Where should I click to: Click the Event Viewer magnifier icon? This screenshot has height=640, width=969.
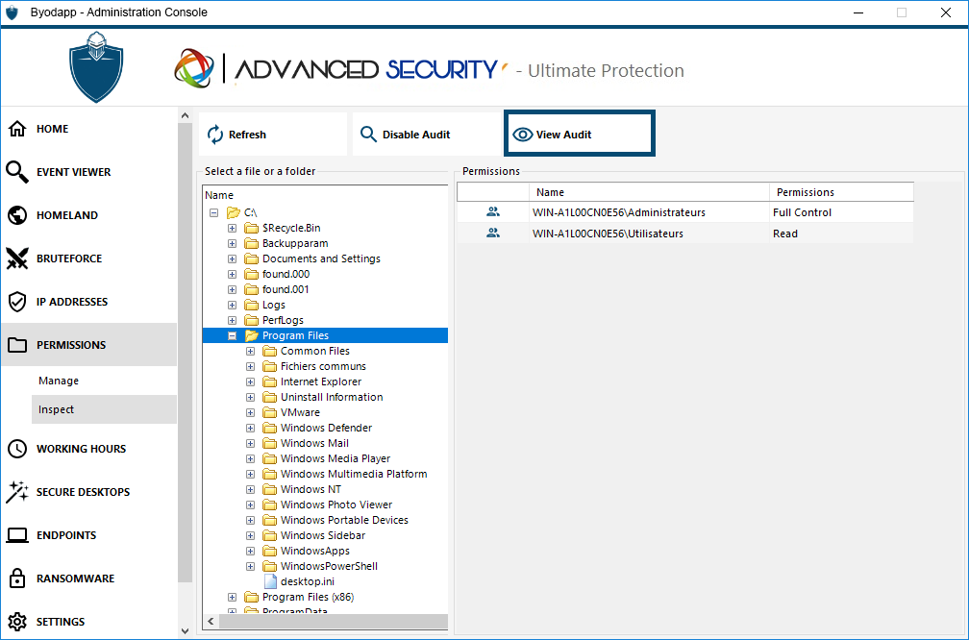point(17,172)
